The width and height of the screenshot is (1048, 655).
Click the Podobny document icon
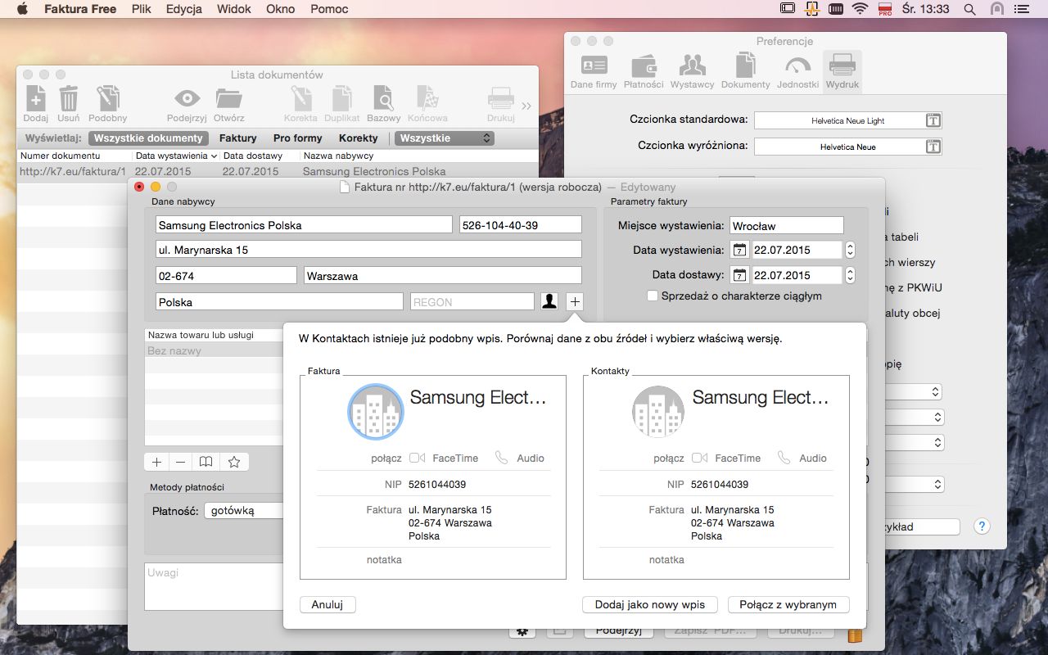pos(108,99)
